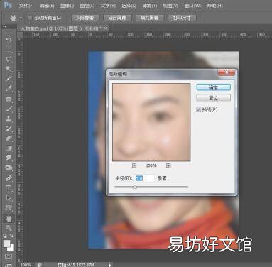The width and height of the screenshot is (272, 267).
Task: Click the 打印尺寸 button
Action: tap(182, 18)
